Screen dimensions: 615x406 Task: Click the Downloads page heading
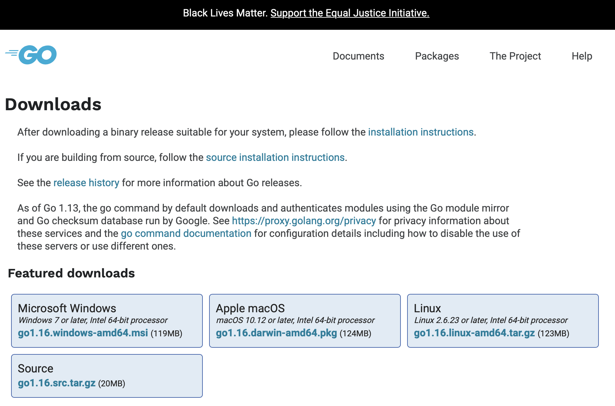53,104
